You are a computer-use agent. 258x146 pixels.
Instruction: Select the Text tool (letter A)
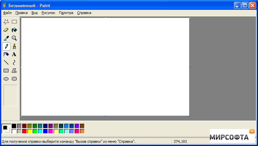(14, 54)
